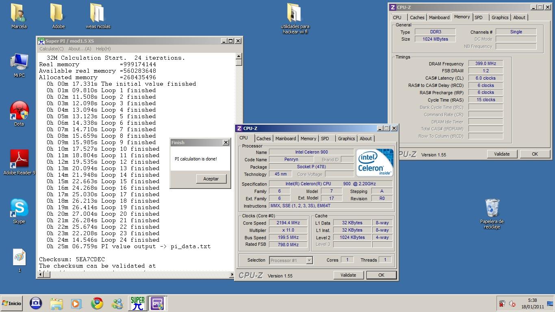The image size is (555, 312).
Task: Open Windows Live Messenger in the taskbar
Action: 117,303
